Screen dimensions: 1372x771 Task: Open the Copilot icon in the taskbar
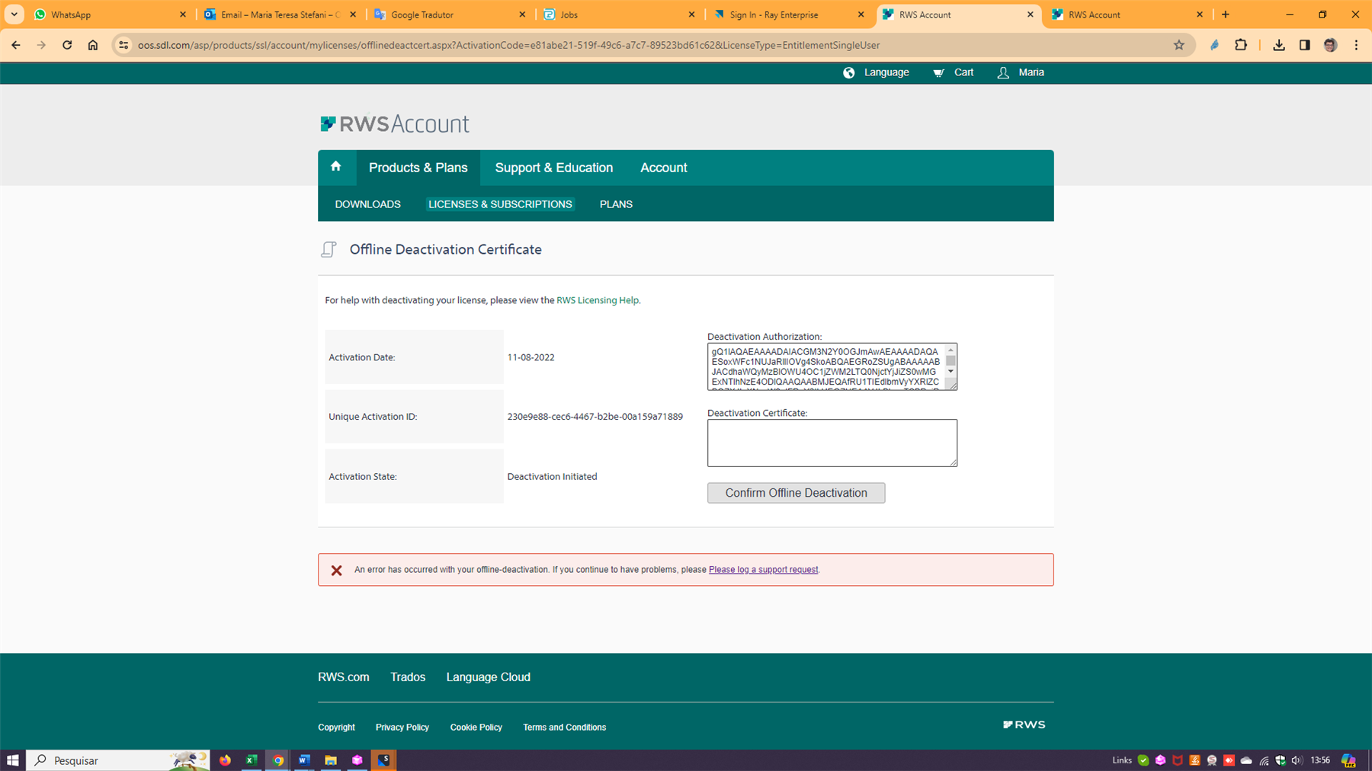point(1348,760)
